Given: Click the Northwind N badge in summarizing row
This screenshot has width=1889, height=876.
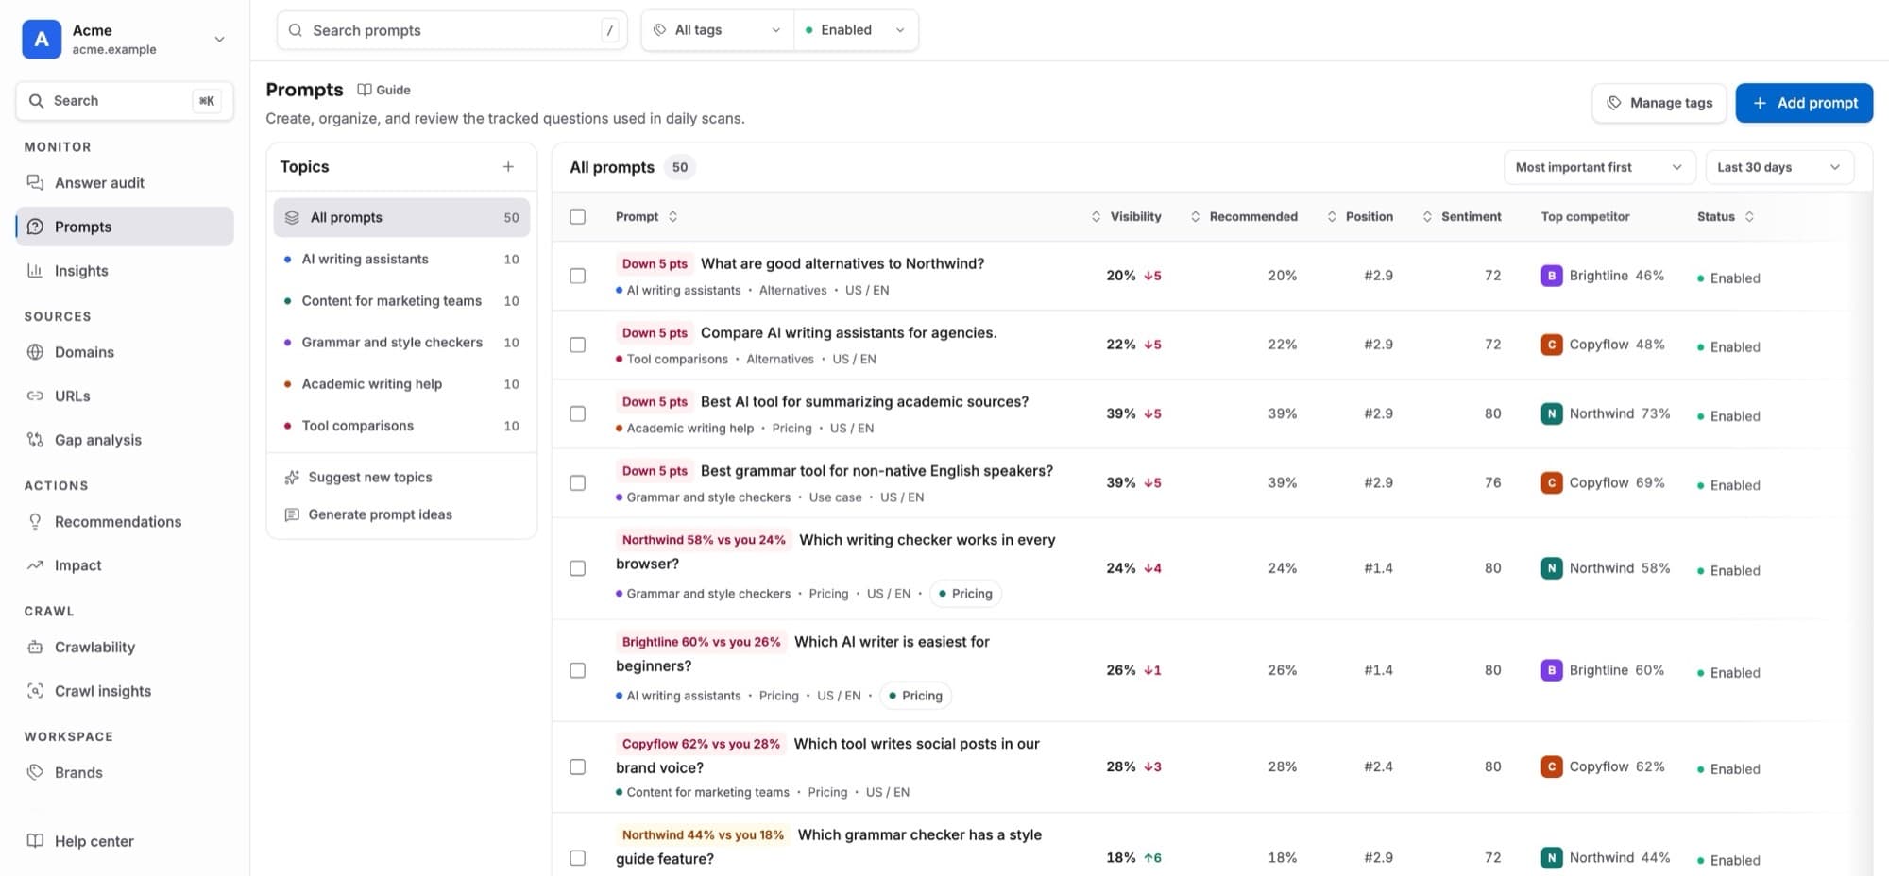Looking at the screenshot, I should point(1551,413).
